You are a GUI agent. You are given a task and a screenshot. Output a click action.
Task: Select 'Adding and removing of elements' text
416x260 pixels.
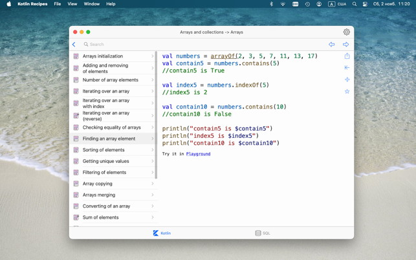(105, 68)
